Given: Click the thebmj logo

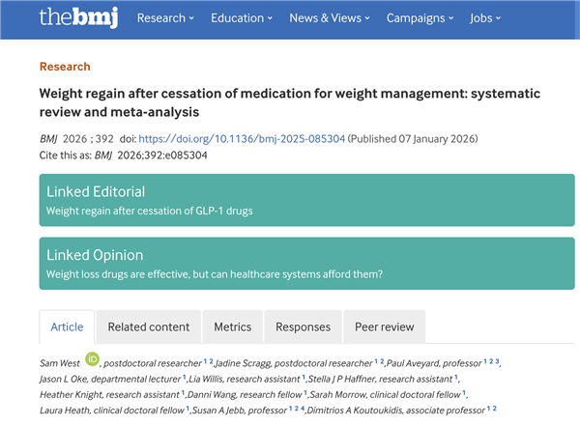Looking at the screenshot, I should point(78,17).
